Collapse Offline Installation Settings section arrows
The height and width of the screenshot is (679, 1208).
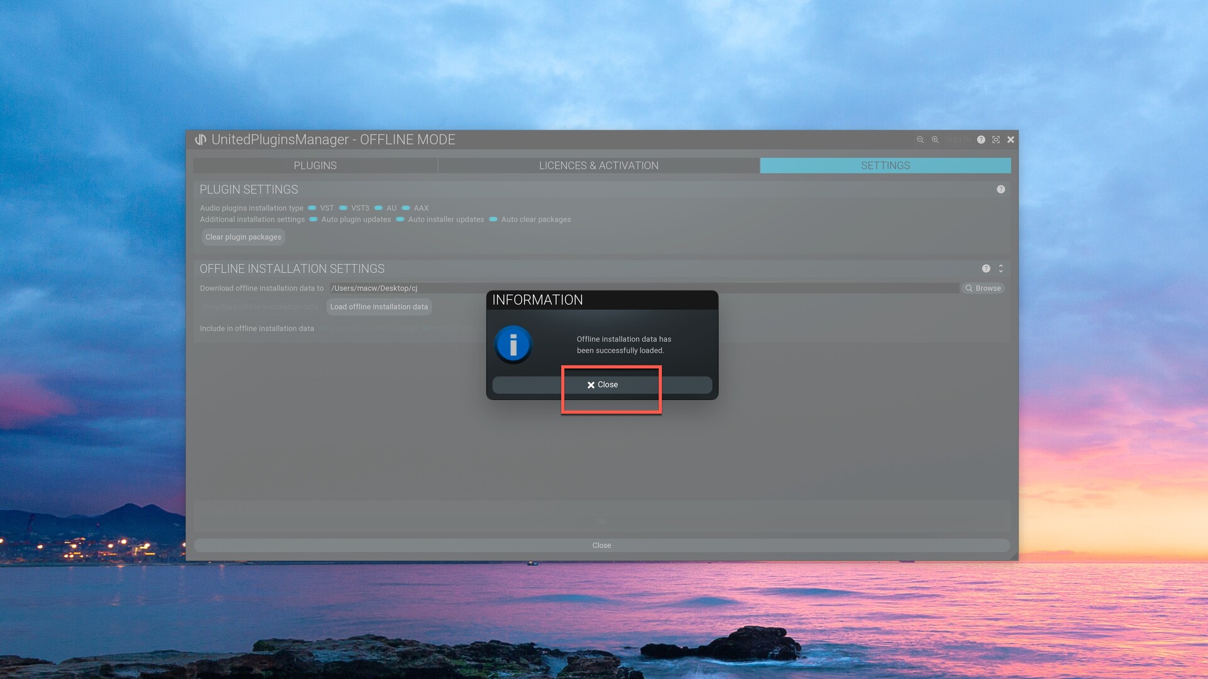click(x=1000, y=268)
